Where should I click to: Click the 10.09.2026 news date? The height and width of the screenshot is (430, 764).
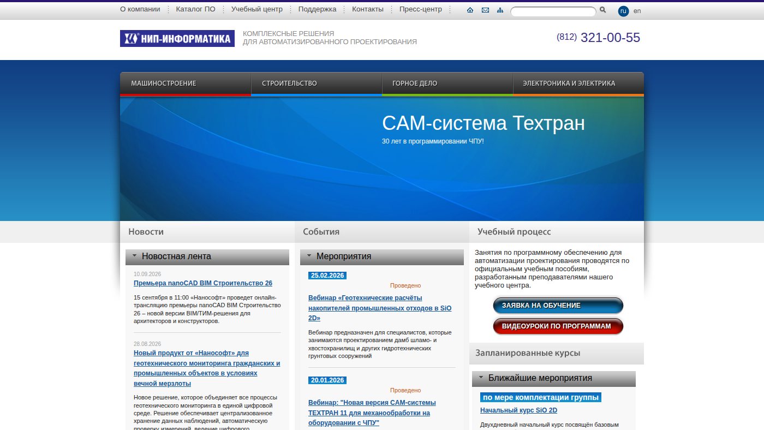pyautogui.click(x=147, y=274)
